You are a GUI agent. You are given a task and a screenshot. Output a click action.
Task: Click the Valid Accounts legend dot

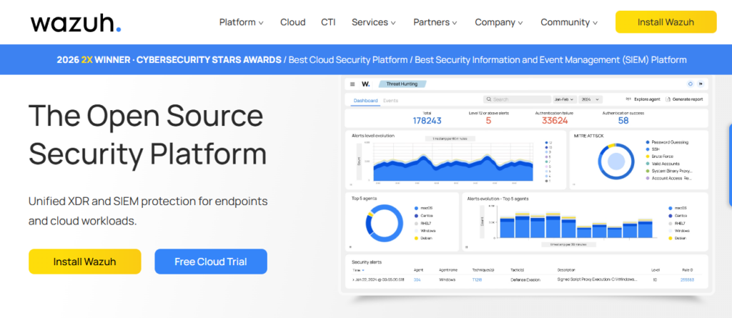coord(648,164)
